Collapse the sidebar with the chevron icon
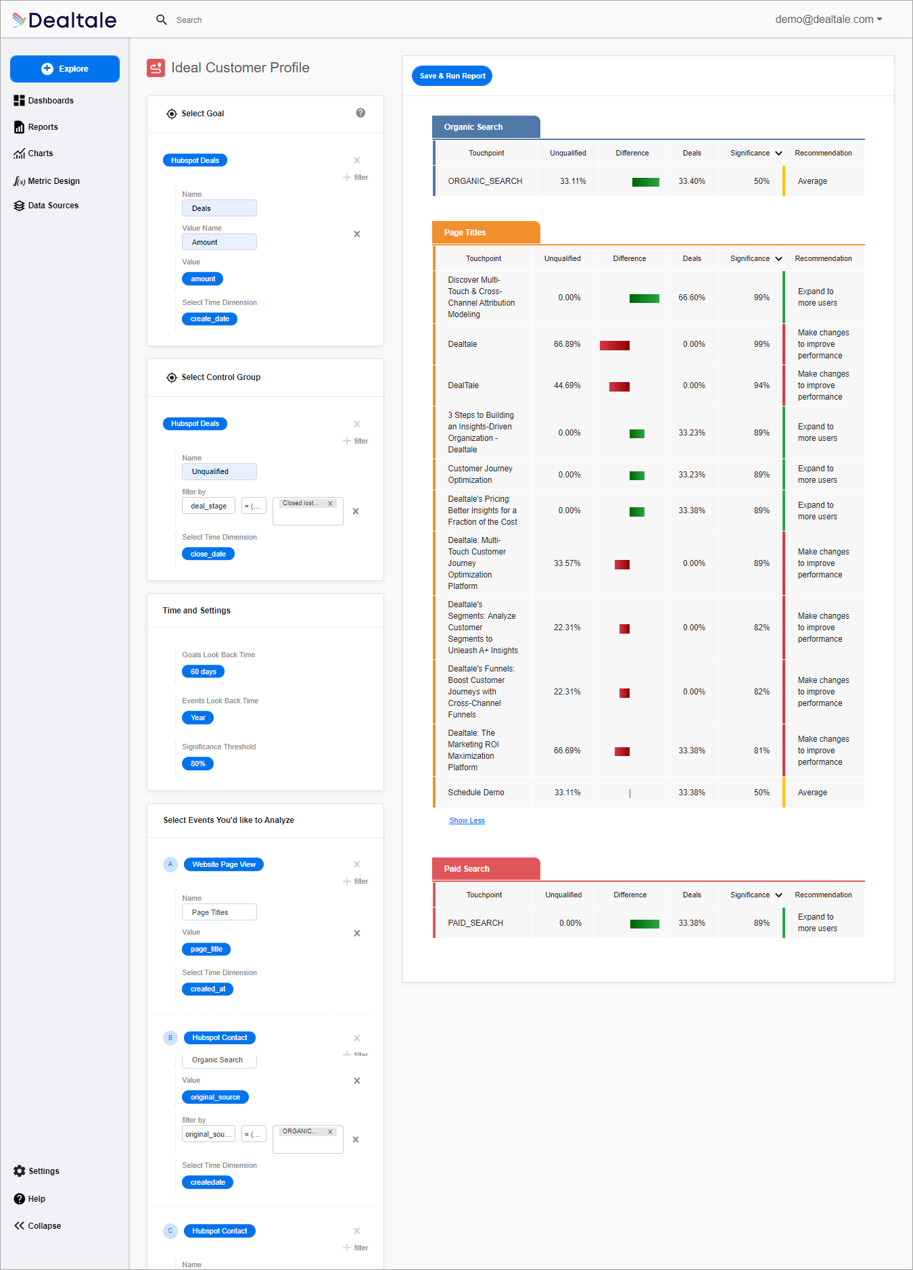Viewport: 913px width, 1270px height. point(20,1225)
